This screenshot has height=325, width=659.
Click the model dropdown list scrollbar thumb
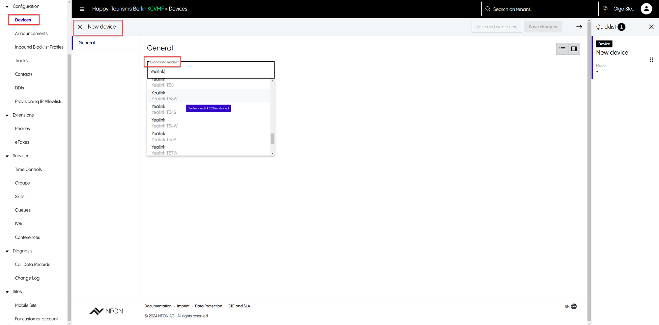pyautogui.click(x=272, y=138)
